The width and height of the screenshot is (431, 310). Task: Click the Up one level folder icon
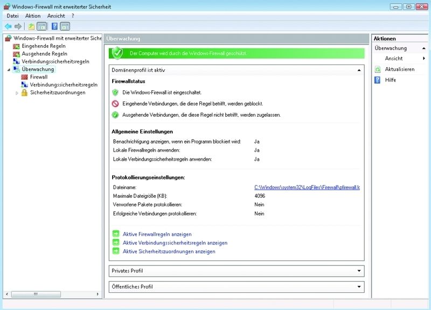click(32, 26)
